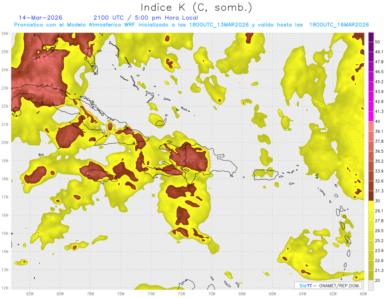
Task: Click the colorbar value '33.9'
Action: coord(379,171)
